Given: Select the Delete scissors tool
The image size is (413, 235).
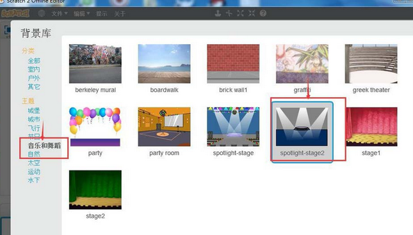Looking at the screenshot, I should (x=229, y=13).
